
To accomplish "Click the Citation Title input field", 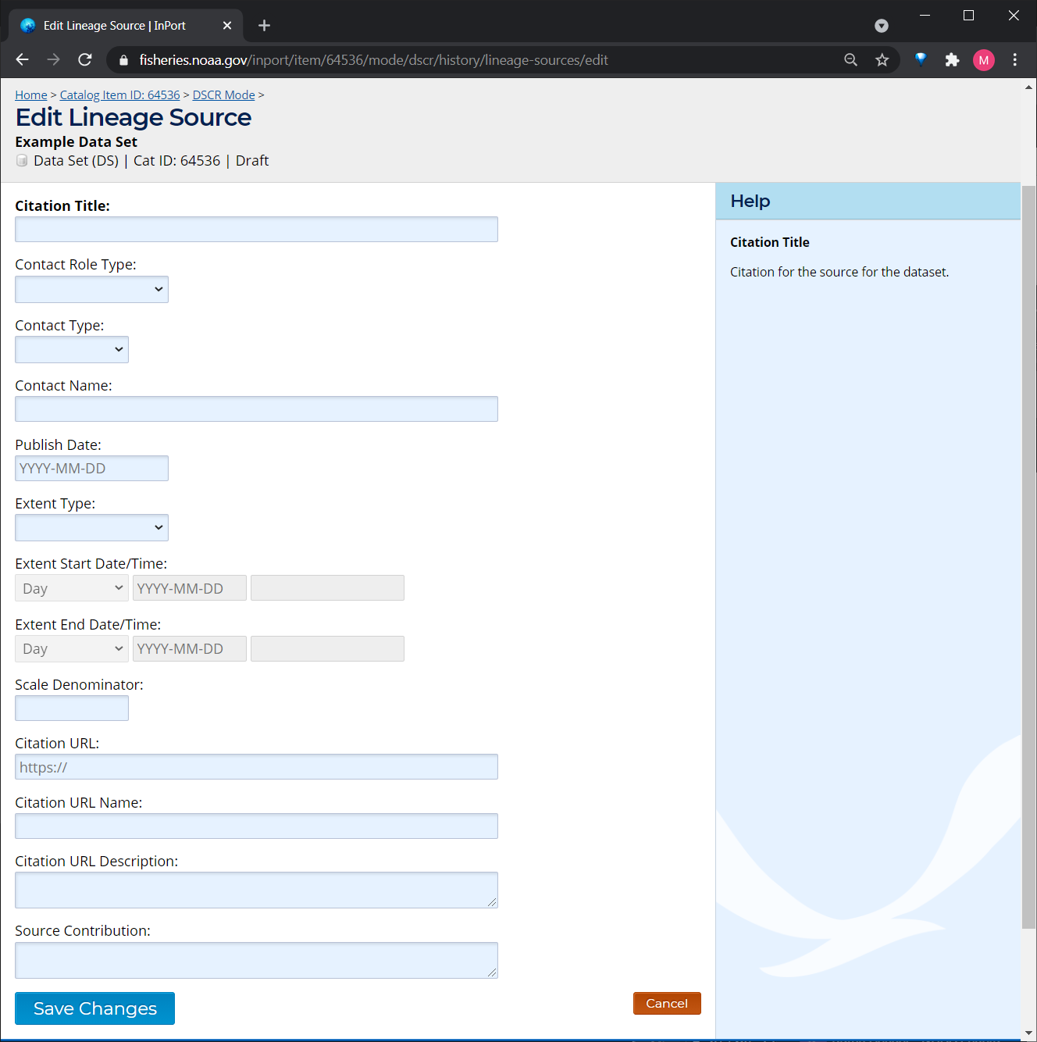I will tap(256, 229).
